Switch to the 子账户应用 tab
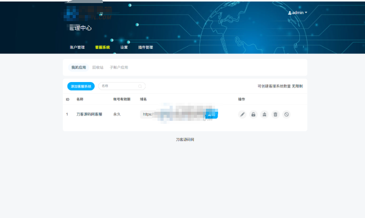The height and width of the screenshot is (218, 365). [119, 67]
